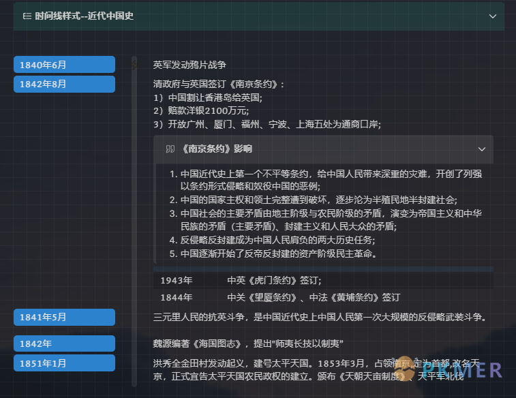
Task: Click the 《南京条约》影响 callout title
Action: pyautogui.click(x=217, y=149)
